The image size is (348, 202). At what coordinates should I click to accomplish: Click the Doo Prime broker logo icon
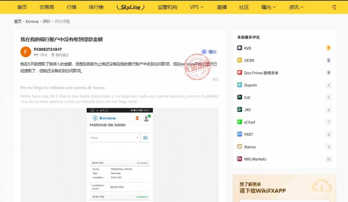240,72
